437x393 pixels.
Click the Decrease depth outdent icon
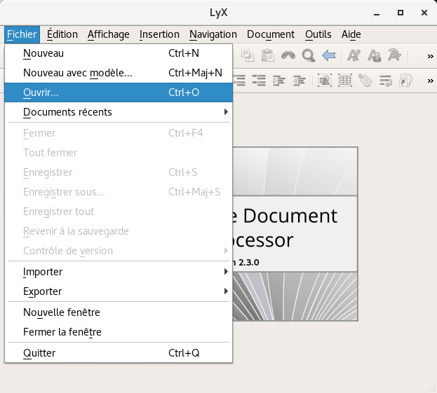(300, 81)
